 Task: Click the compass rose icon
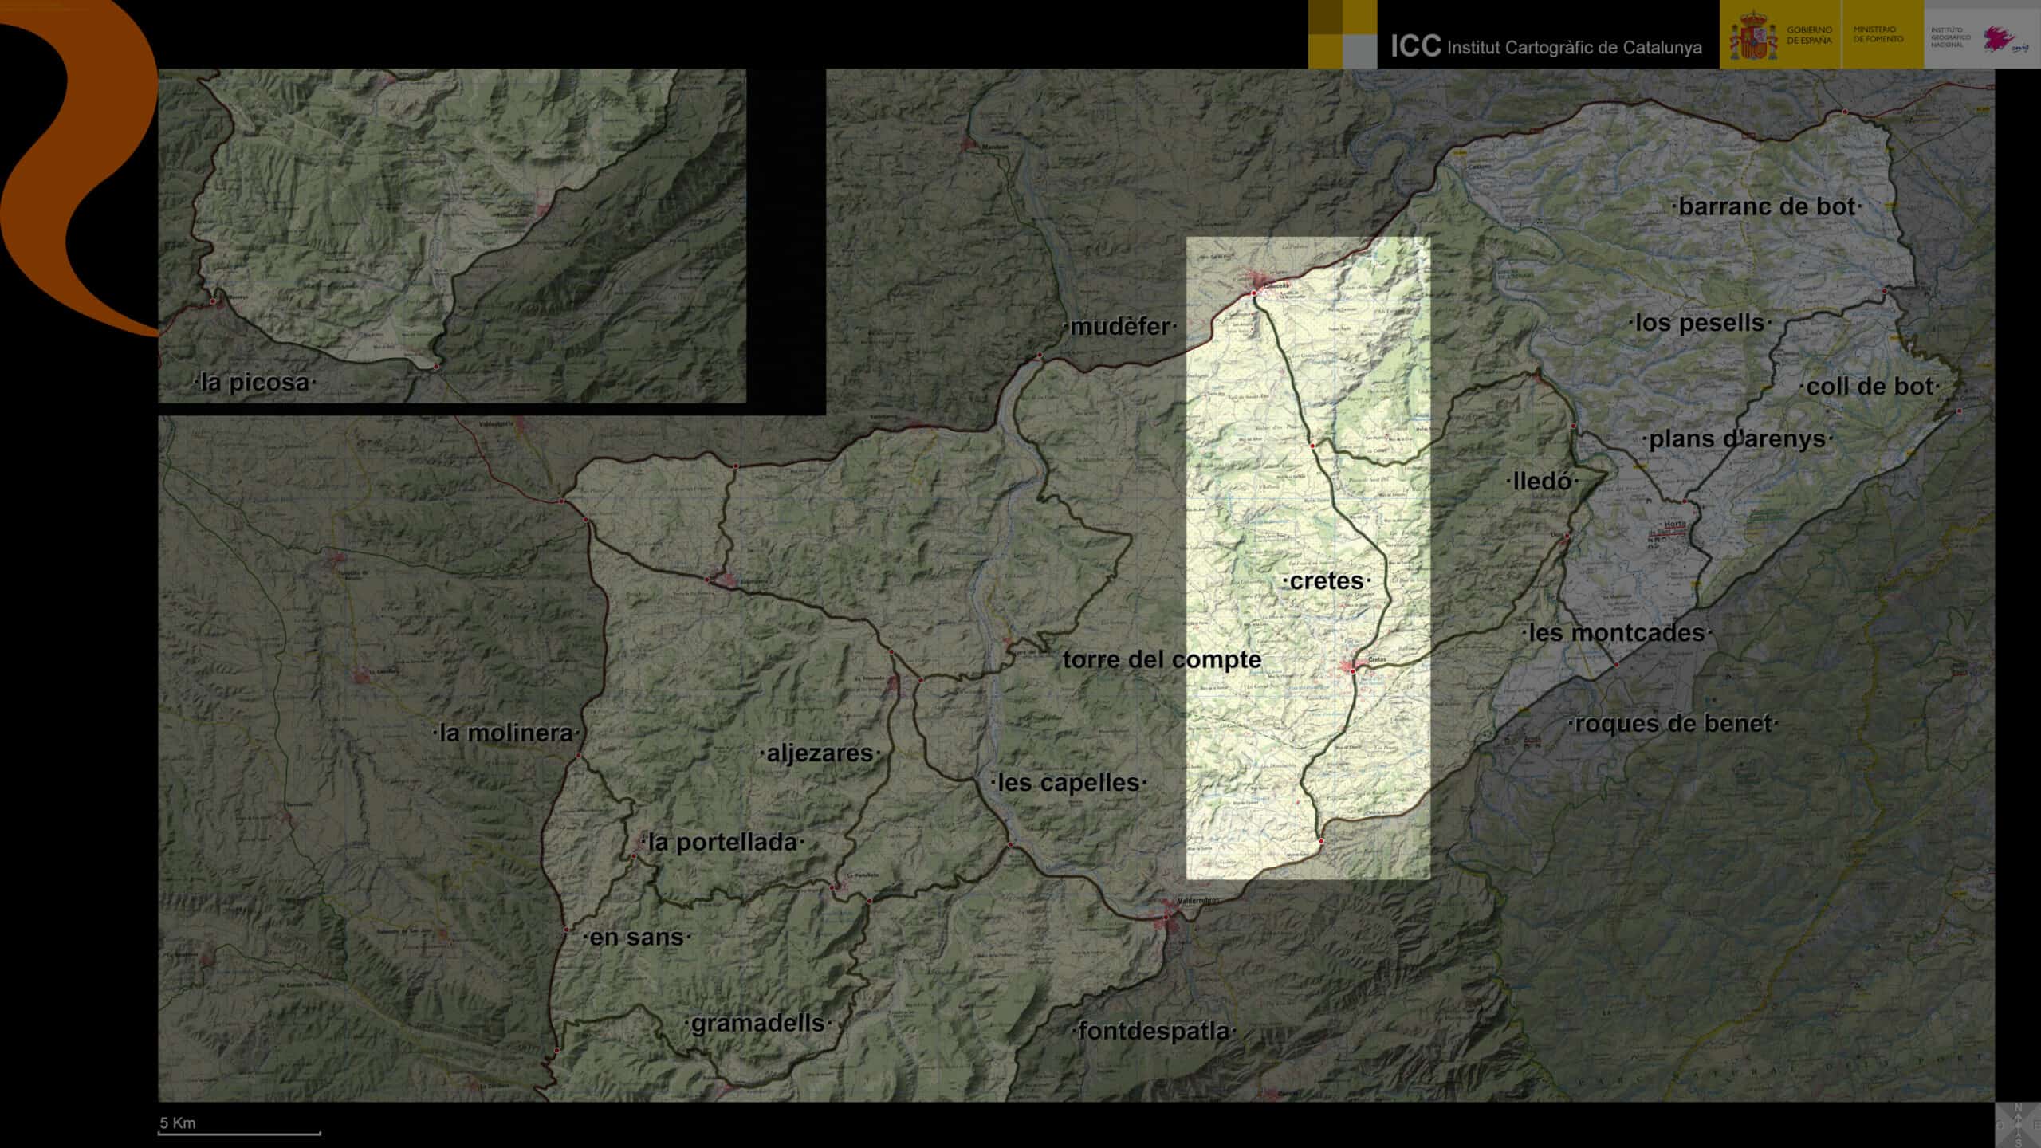2018,1125
